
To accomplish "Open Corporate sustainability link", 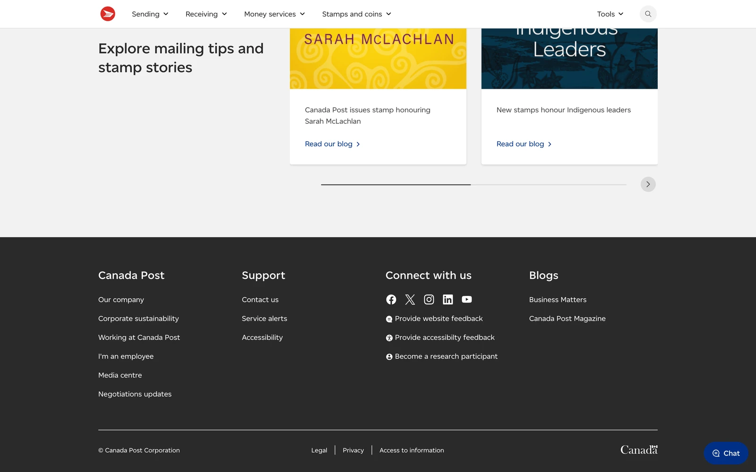I will click(x=138, y=319).
